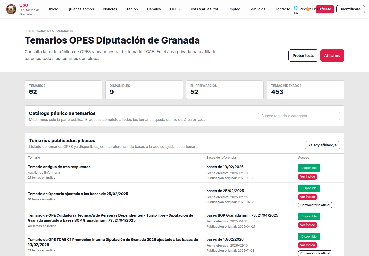Screen dimensions: 369x256
Task: Click the Probar tests button
Action: click(303, 56)
